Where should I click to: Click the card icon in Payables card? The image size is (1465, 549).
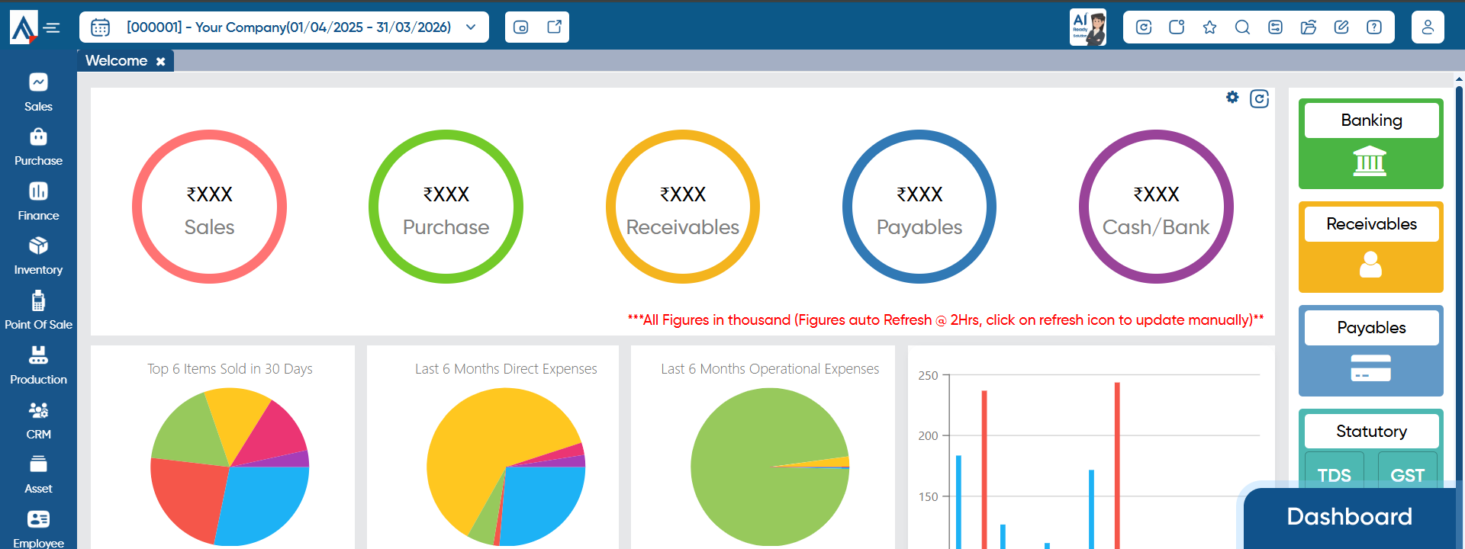point(1370,368)
